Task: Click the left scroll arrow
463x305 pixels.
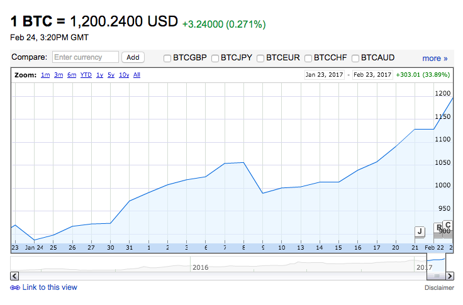Action: pyautogui.click(x=15, y=275)
